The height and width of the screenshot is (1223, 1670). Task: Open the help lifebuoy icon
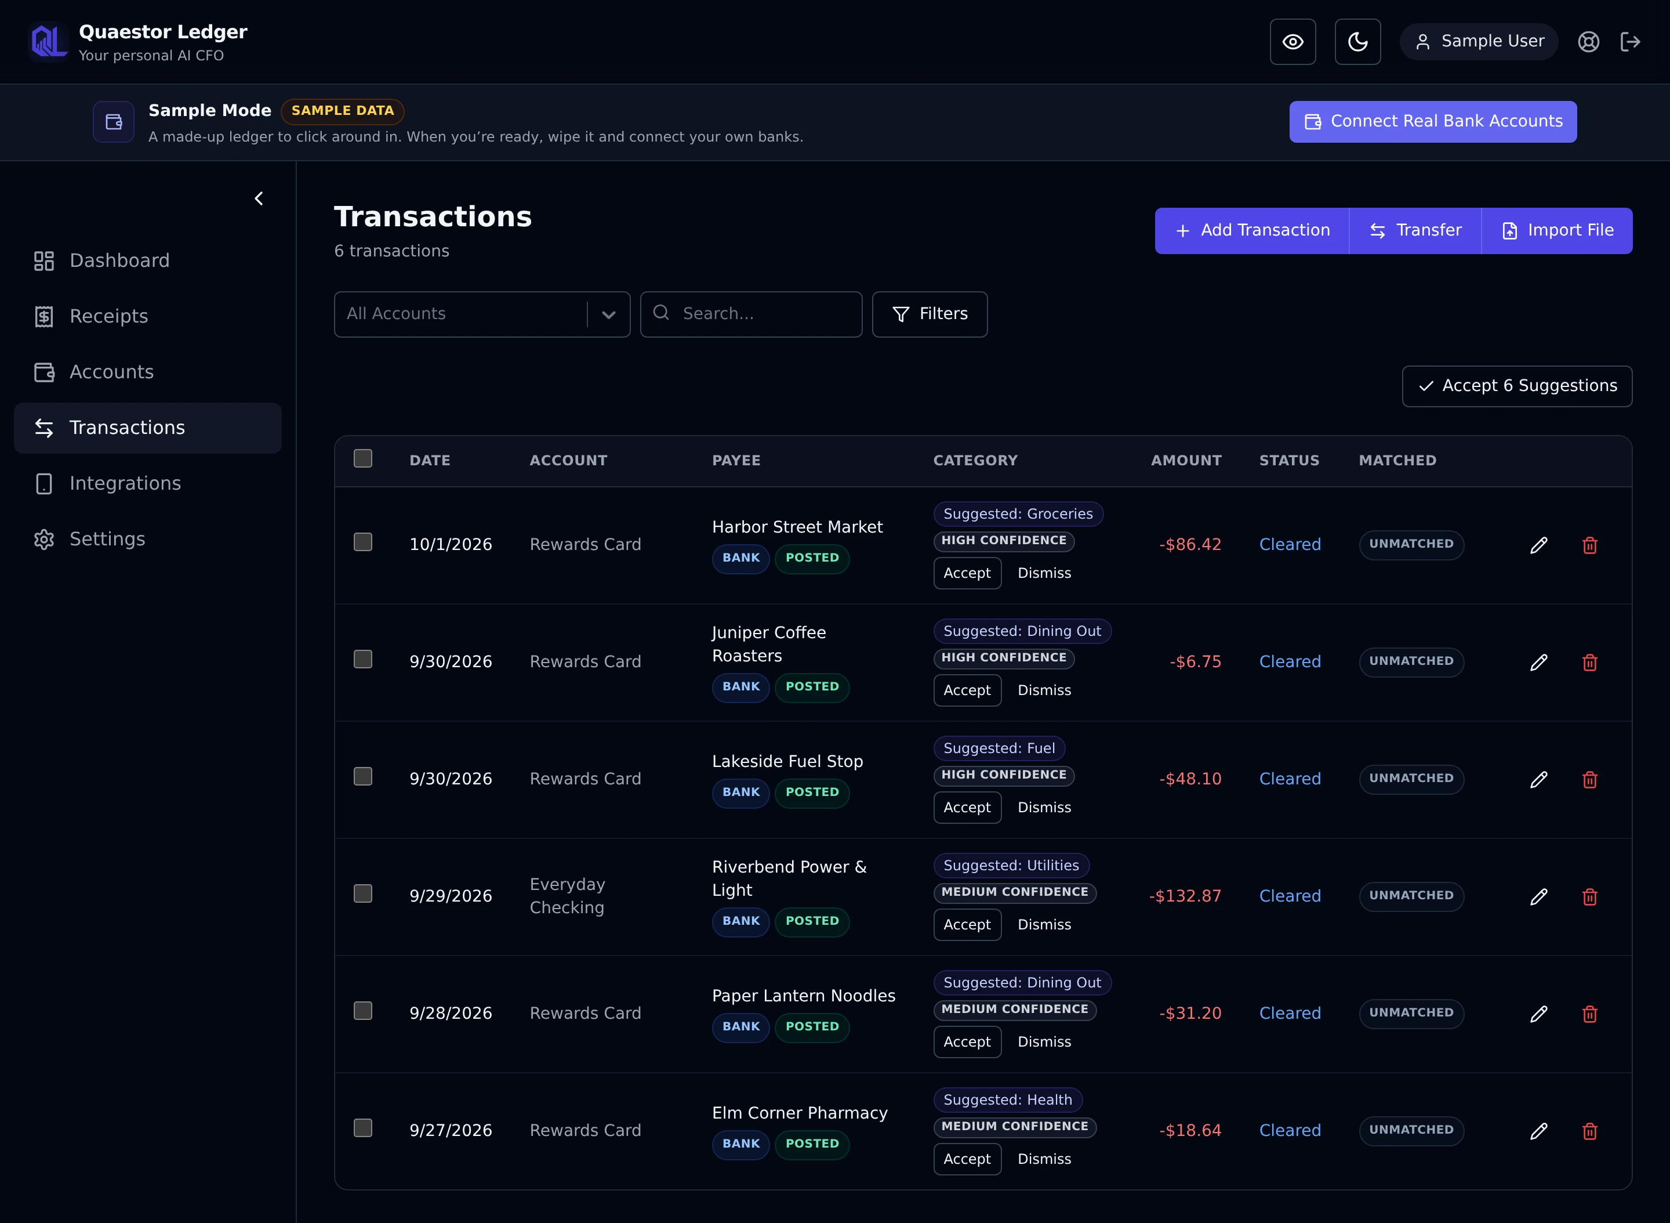click(x=1589, y=41)
